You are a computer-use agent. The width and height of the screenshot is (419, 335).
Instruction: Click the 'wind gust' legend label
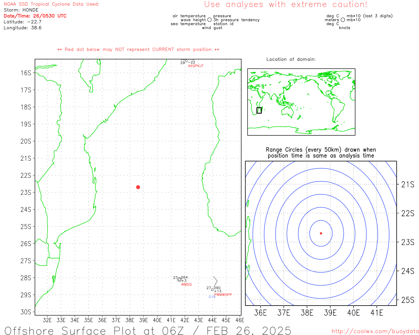212,28
